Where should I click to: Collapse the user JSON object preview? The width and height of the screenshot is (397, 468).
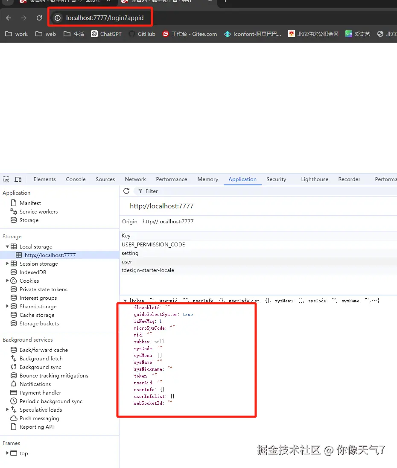(125, 301)
